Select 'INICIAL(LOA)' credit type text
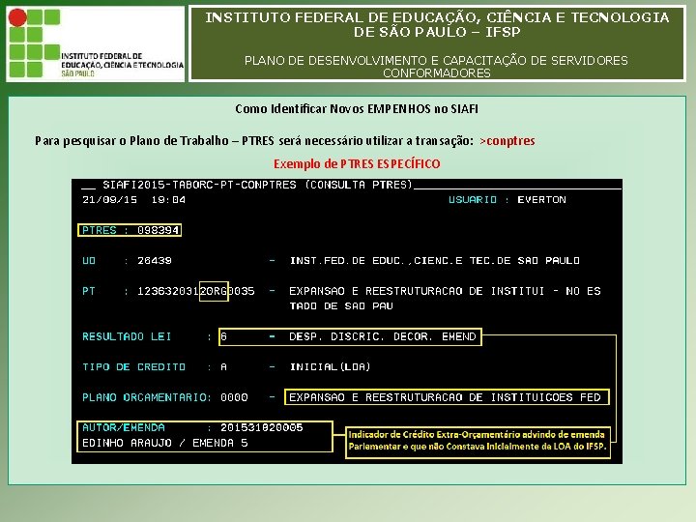The height and width of the screenshot is (522, 696). [x=330, y=367]
